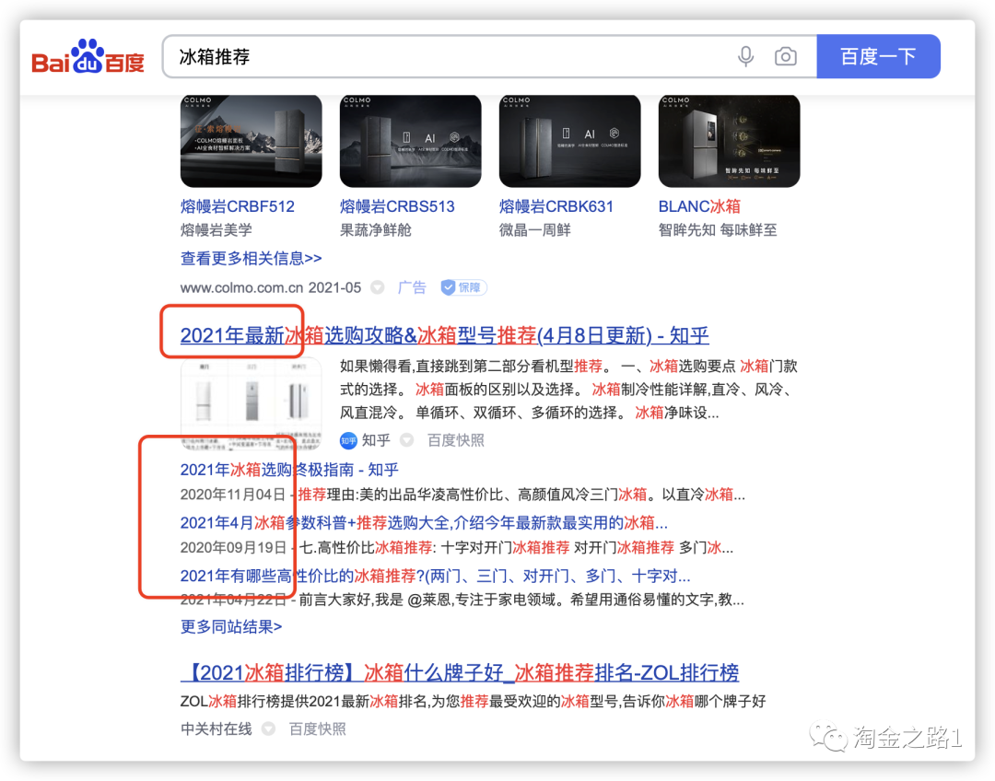Viewport: 995px width, 781px height.
Task: Click 更多同站结果> link
Action: point(231,627)
